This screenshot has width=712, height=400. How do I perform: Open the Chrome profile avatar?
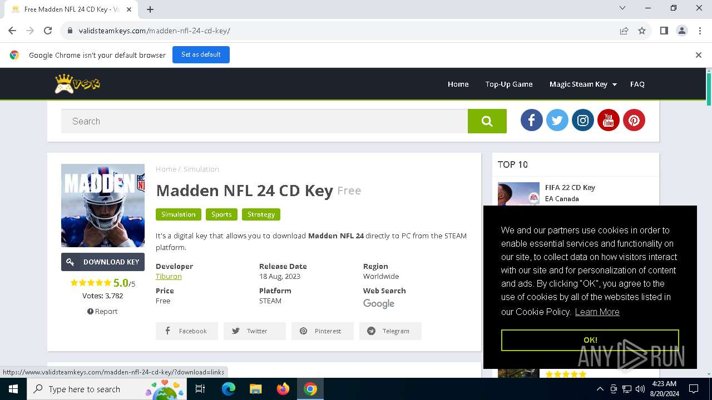point(682,31)
